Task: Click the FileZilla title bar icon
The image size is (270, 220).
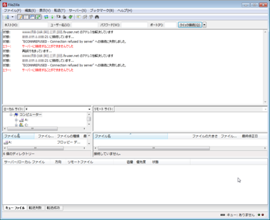Action: pos(5,4)
